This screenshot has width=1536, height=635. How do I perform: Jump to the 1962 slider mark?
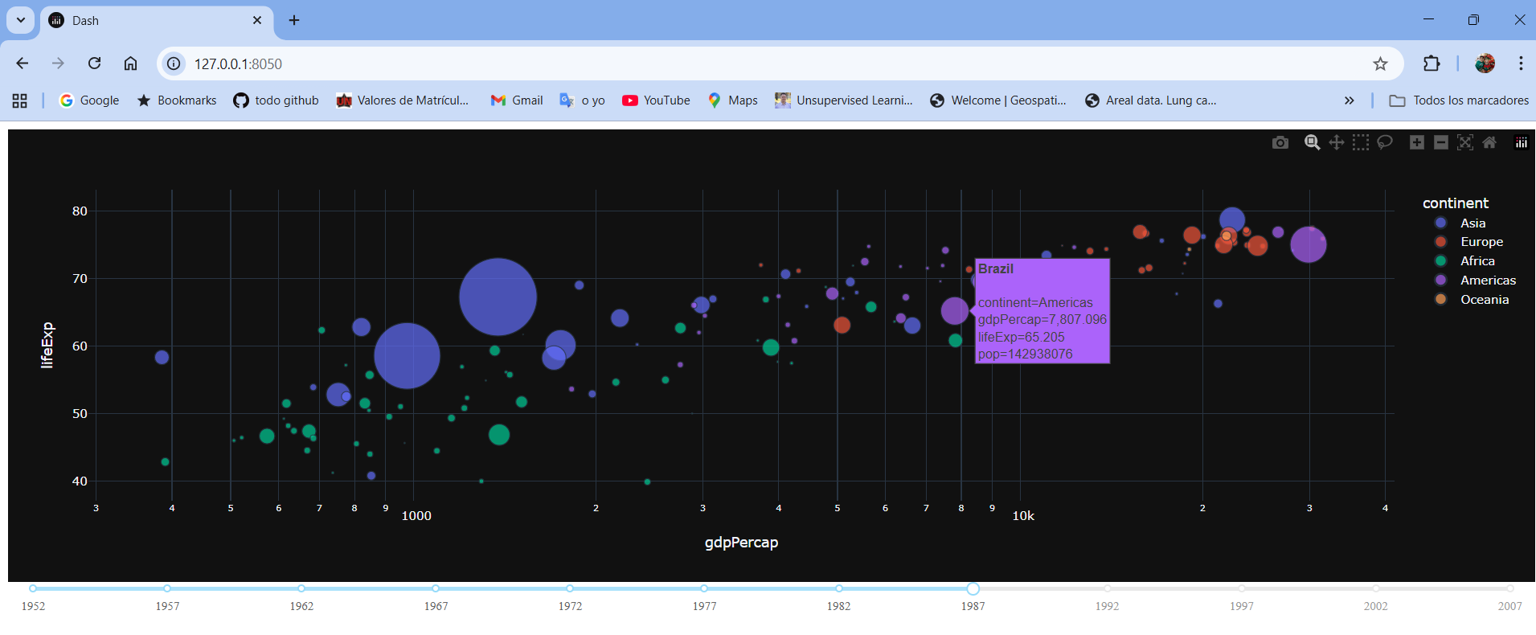[301, 588]
